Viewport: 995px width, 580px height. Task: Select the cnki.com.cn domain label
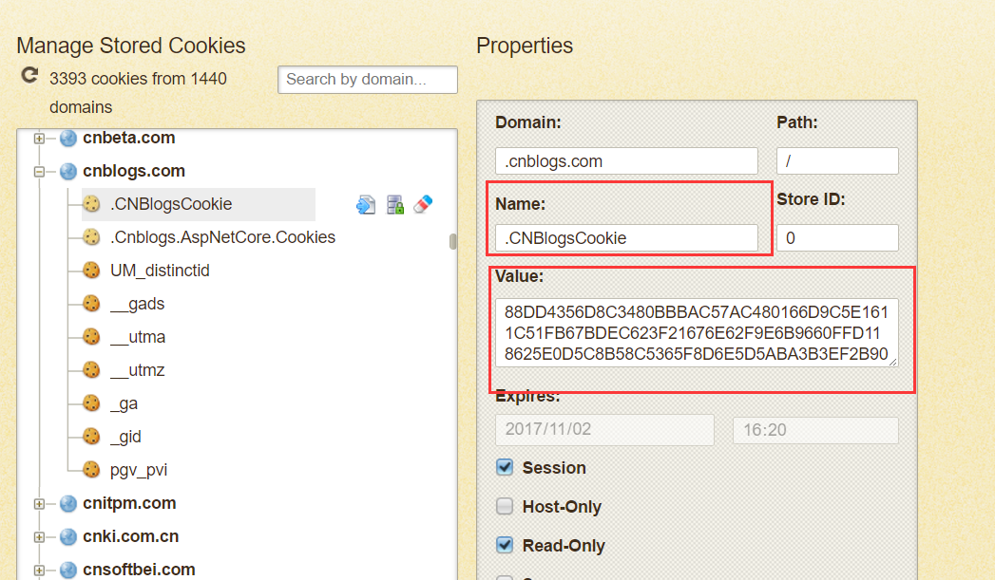[x=131, y=536]
